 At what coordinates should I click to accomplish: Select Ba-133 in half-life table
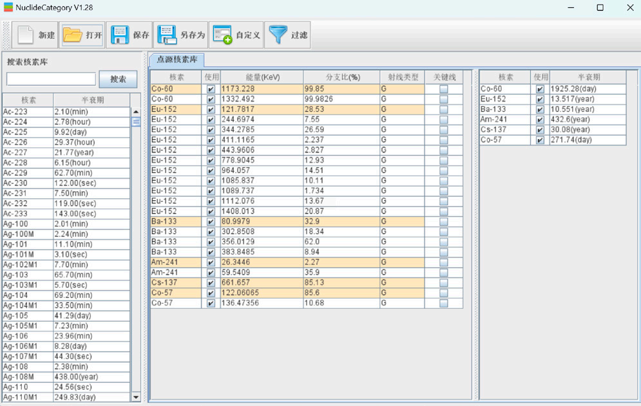click(x=505, y=109)
